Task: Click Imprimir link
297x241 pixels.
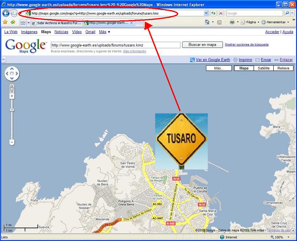Action: (x=245, y=60)
